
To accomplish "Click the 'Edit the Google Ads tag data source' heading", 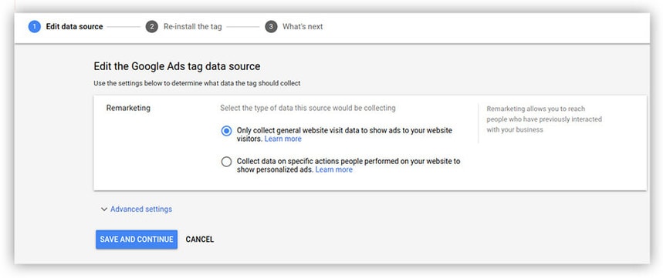I will pos(177,66).
